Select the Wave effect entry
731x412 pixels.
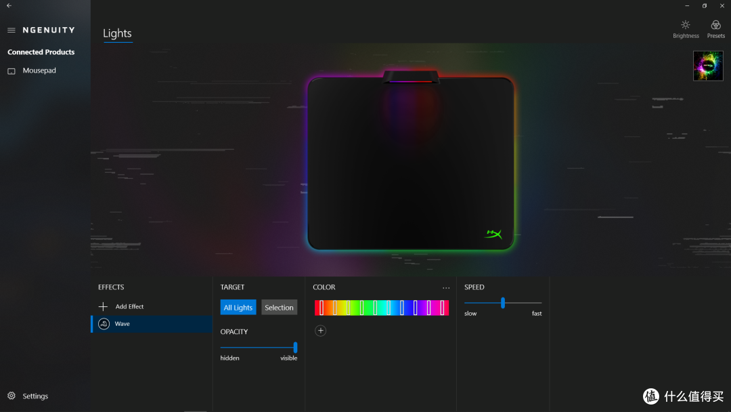(x=152, y=324)
